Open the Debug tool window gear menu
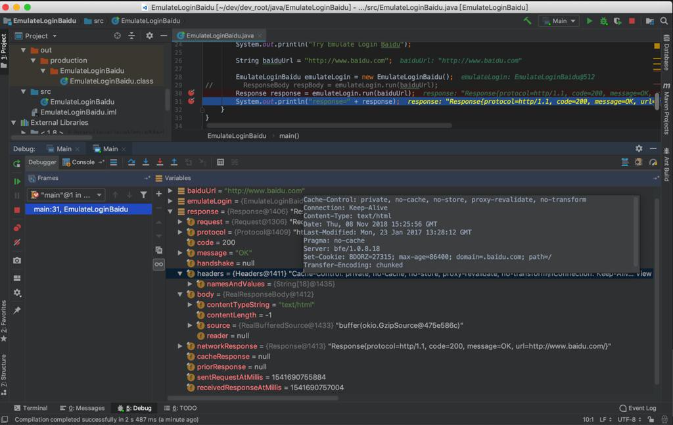673x425 pixels. pos(639,148)
